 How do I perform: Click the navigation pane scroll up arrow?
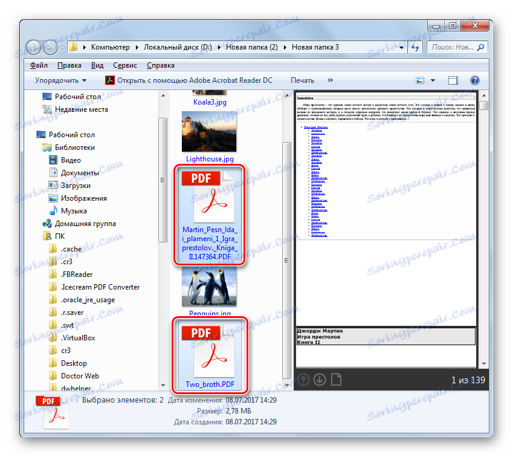(x=163, y=96)
